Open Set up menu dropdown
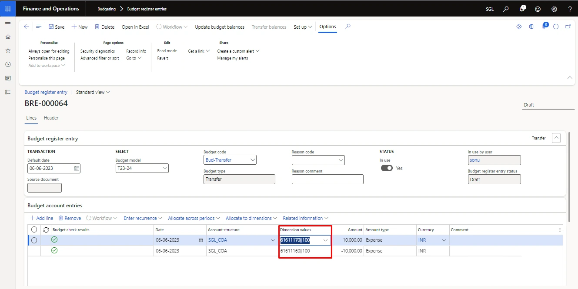 (x=303, y=27)
